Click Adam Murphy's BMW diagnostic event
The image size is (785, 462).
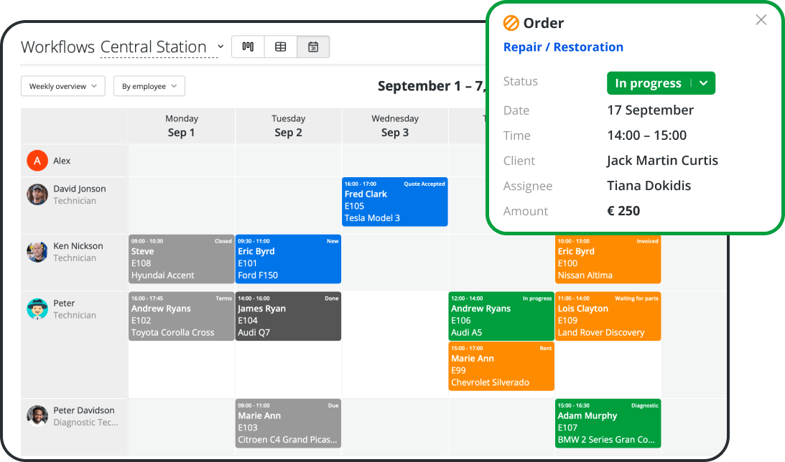(x=608, y=423)
